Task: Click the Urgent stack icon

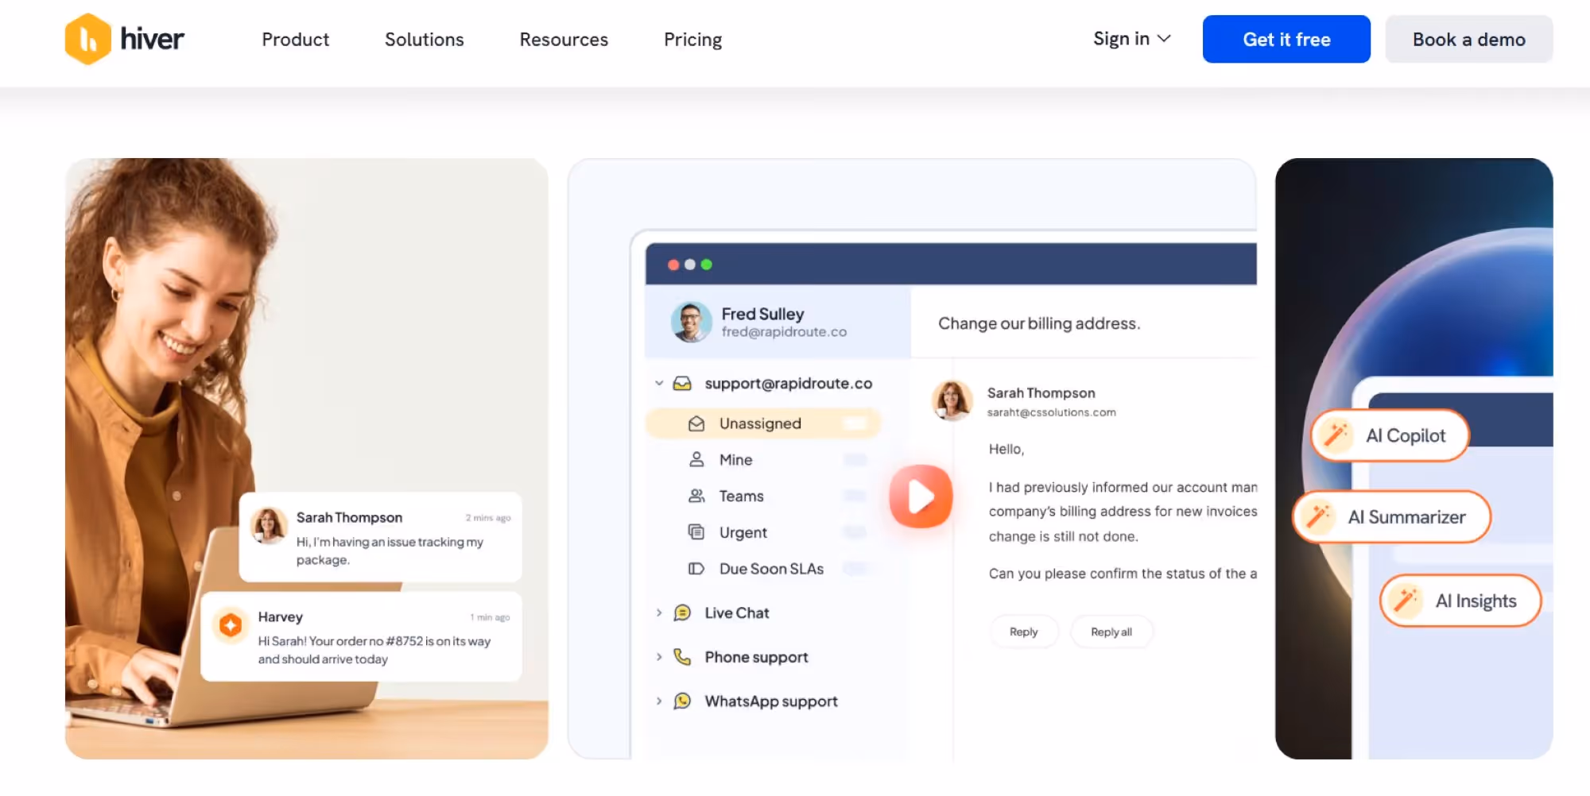Action: click(x=696, y=532)
